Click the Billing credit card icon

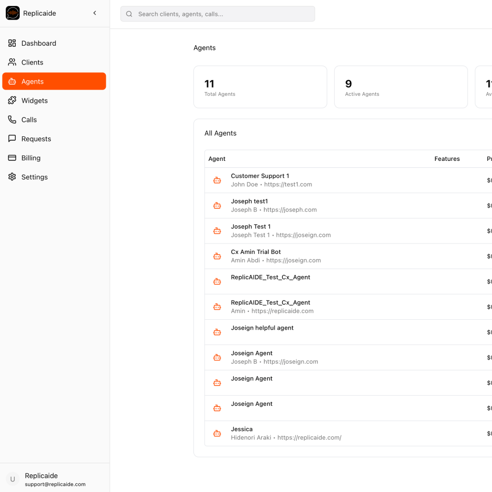pyautogui.click(x=12, y=157)
